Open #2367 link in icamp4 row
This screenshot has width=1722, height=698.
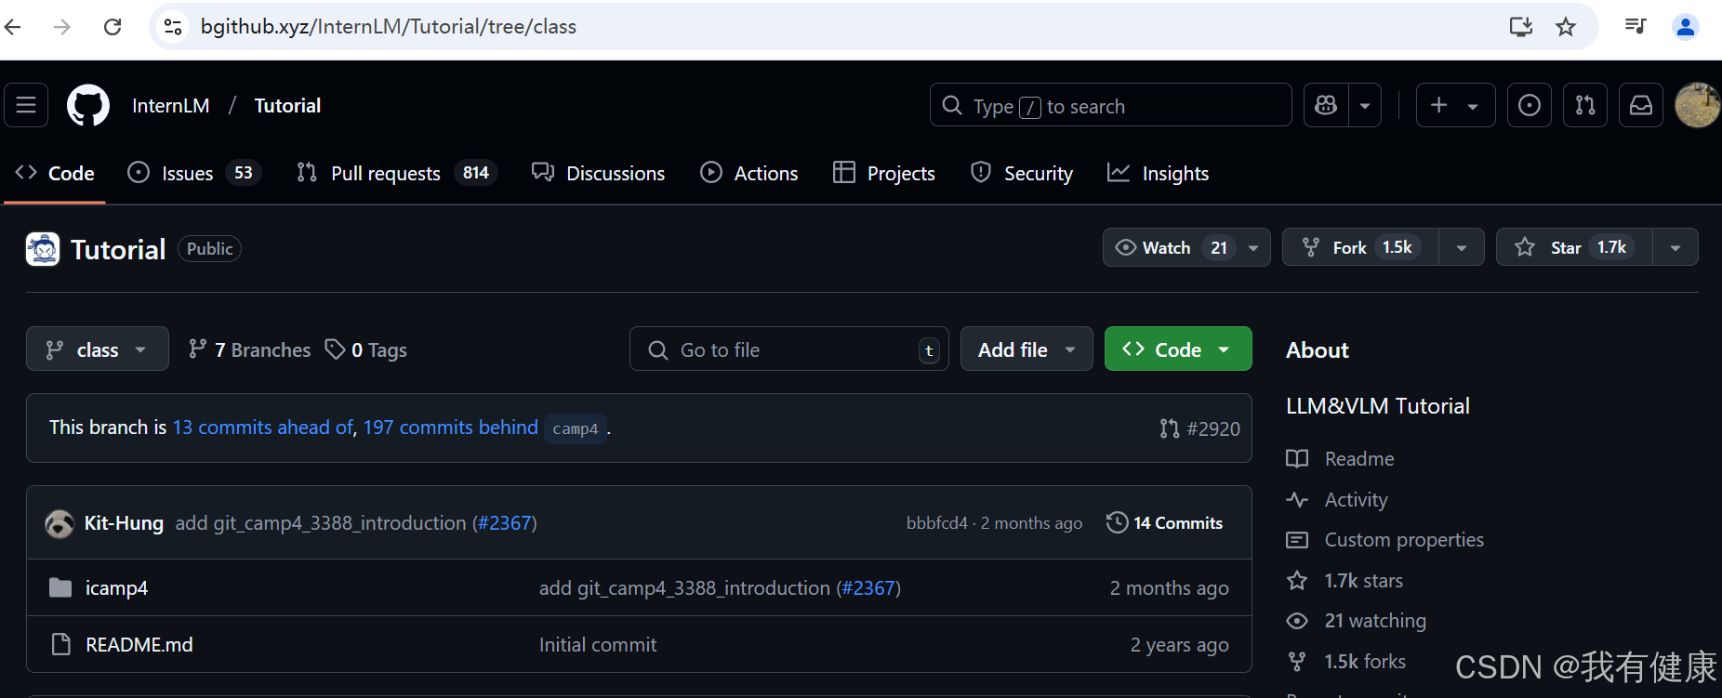868,588
